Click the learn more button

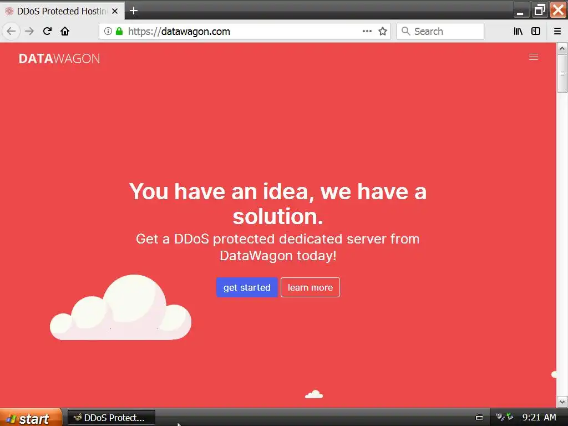click(x=310, y=287)
